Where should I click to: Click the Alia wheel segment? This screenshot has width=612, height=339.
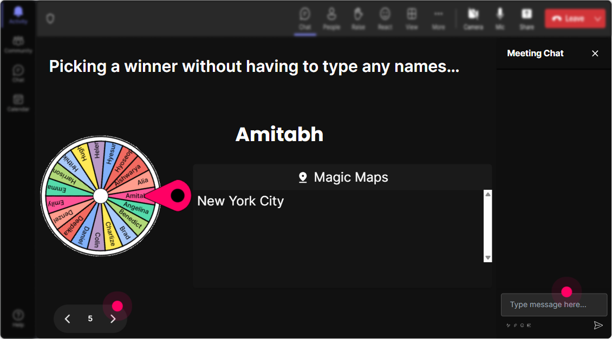tap(138, 182)
